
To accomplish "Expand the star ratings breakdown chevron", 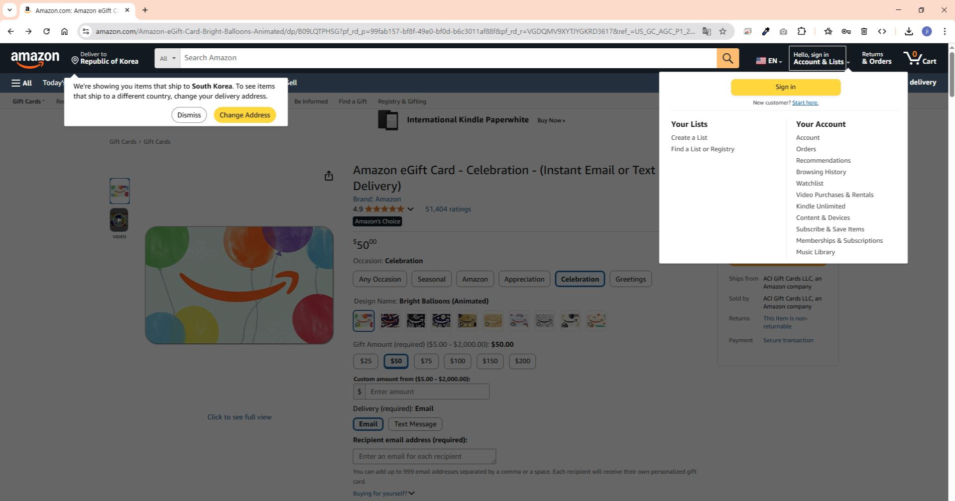I will point(410,209).
